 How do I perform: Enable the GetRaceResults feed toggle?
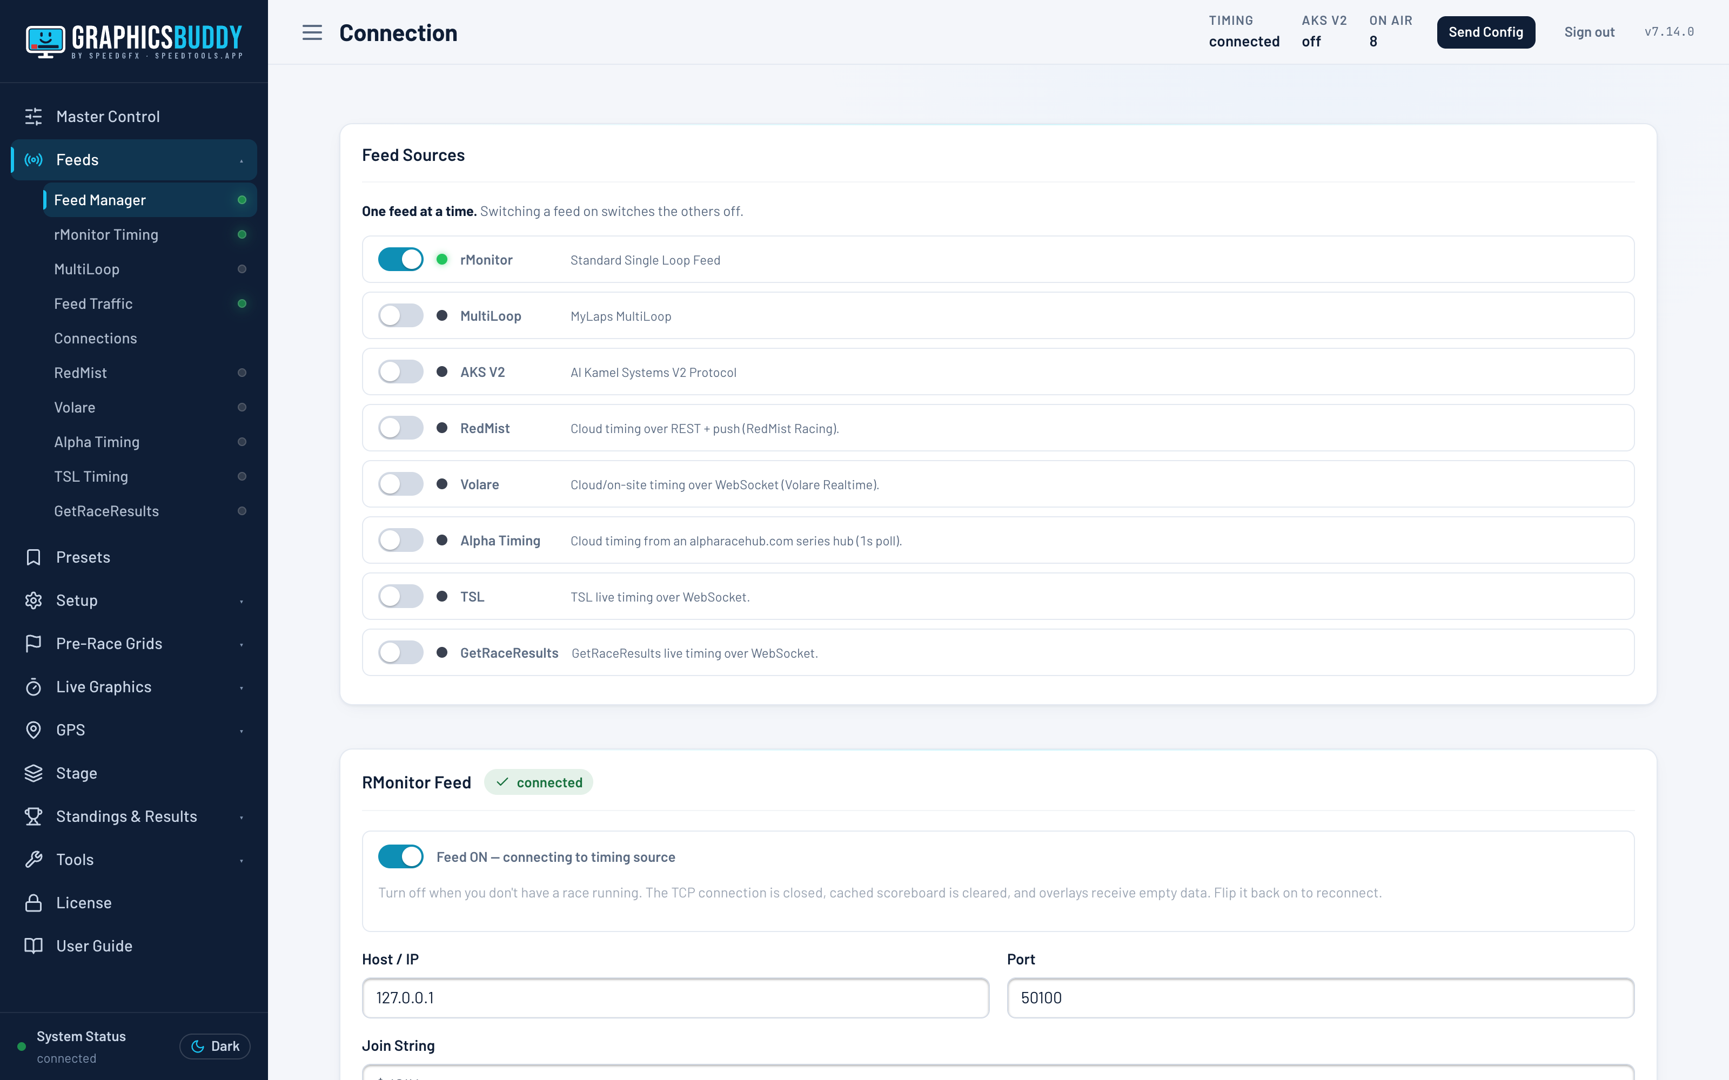(401, 652)
